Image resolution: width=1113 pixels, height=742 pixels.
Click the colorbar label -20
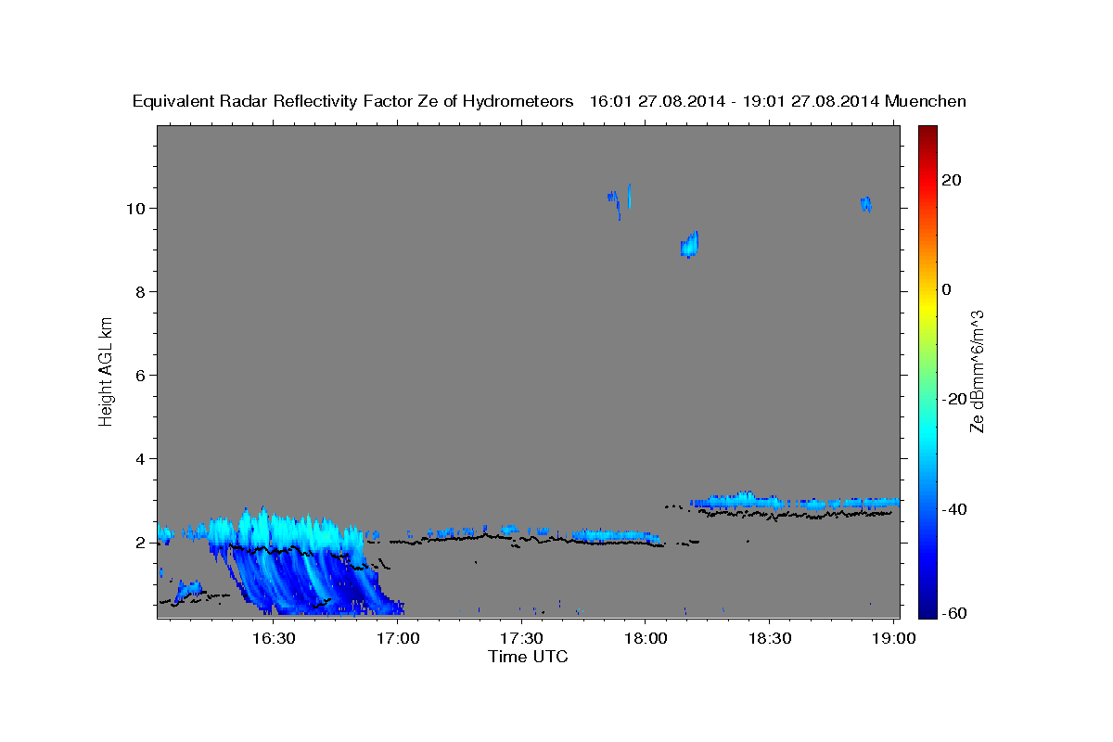click(953, 399)
